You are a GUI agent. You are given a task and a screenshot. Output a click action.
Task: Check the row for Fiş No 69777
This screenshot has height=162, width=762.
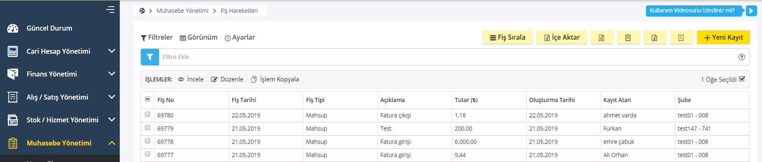click(148, 154)
